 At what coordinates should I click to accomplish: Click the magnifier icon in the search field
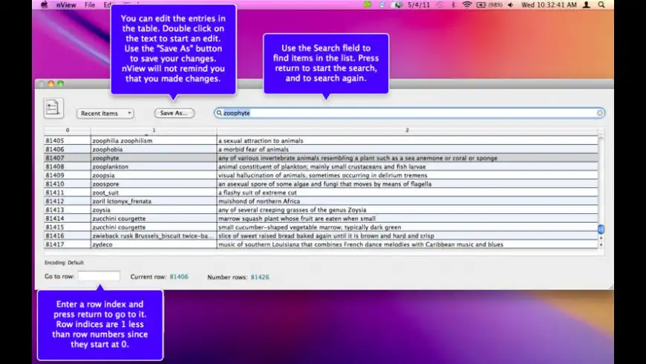pos(219,113)
